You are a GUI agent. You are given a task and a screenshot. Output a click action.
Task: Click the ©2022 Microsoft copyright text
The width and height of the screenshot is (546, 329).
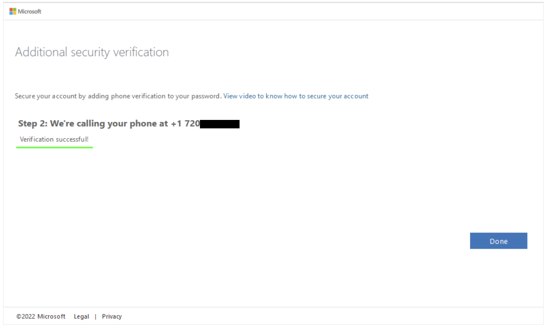[x=41, y=316]
